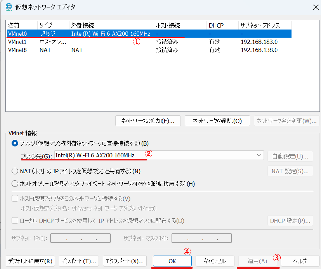321x269 pixels.
Task: Click the サブネット アドレス column header
Action: [x=265, y=25]
